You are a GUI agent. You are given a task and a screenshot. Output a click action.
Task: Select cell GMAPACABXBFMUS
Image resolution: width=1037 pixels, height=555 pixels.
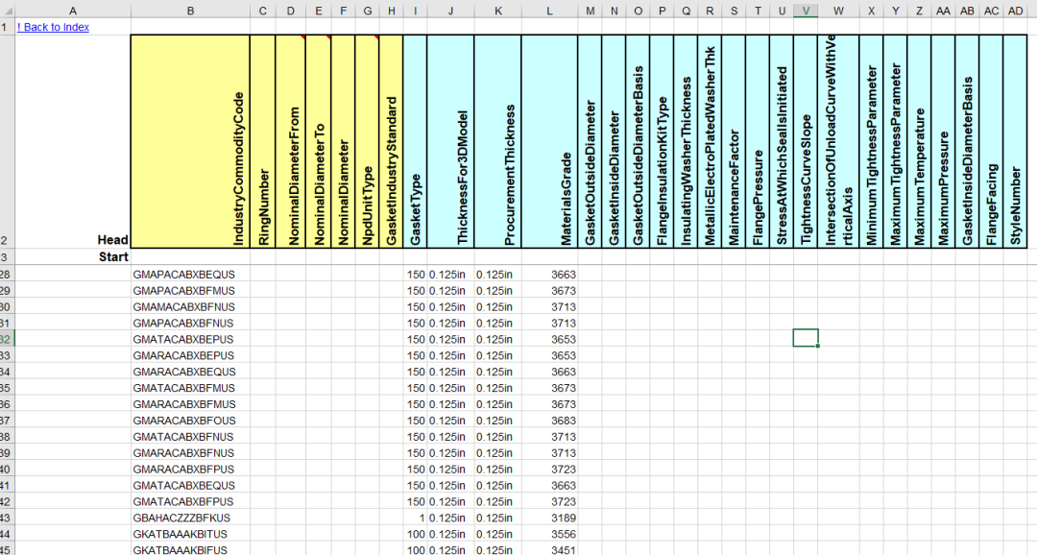click(190, 290)
